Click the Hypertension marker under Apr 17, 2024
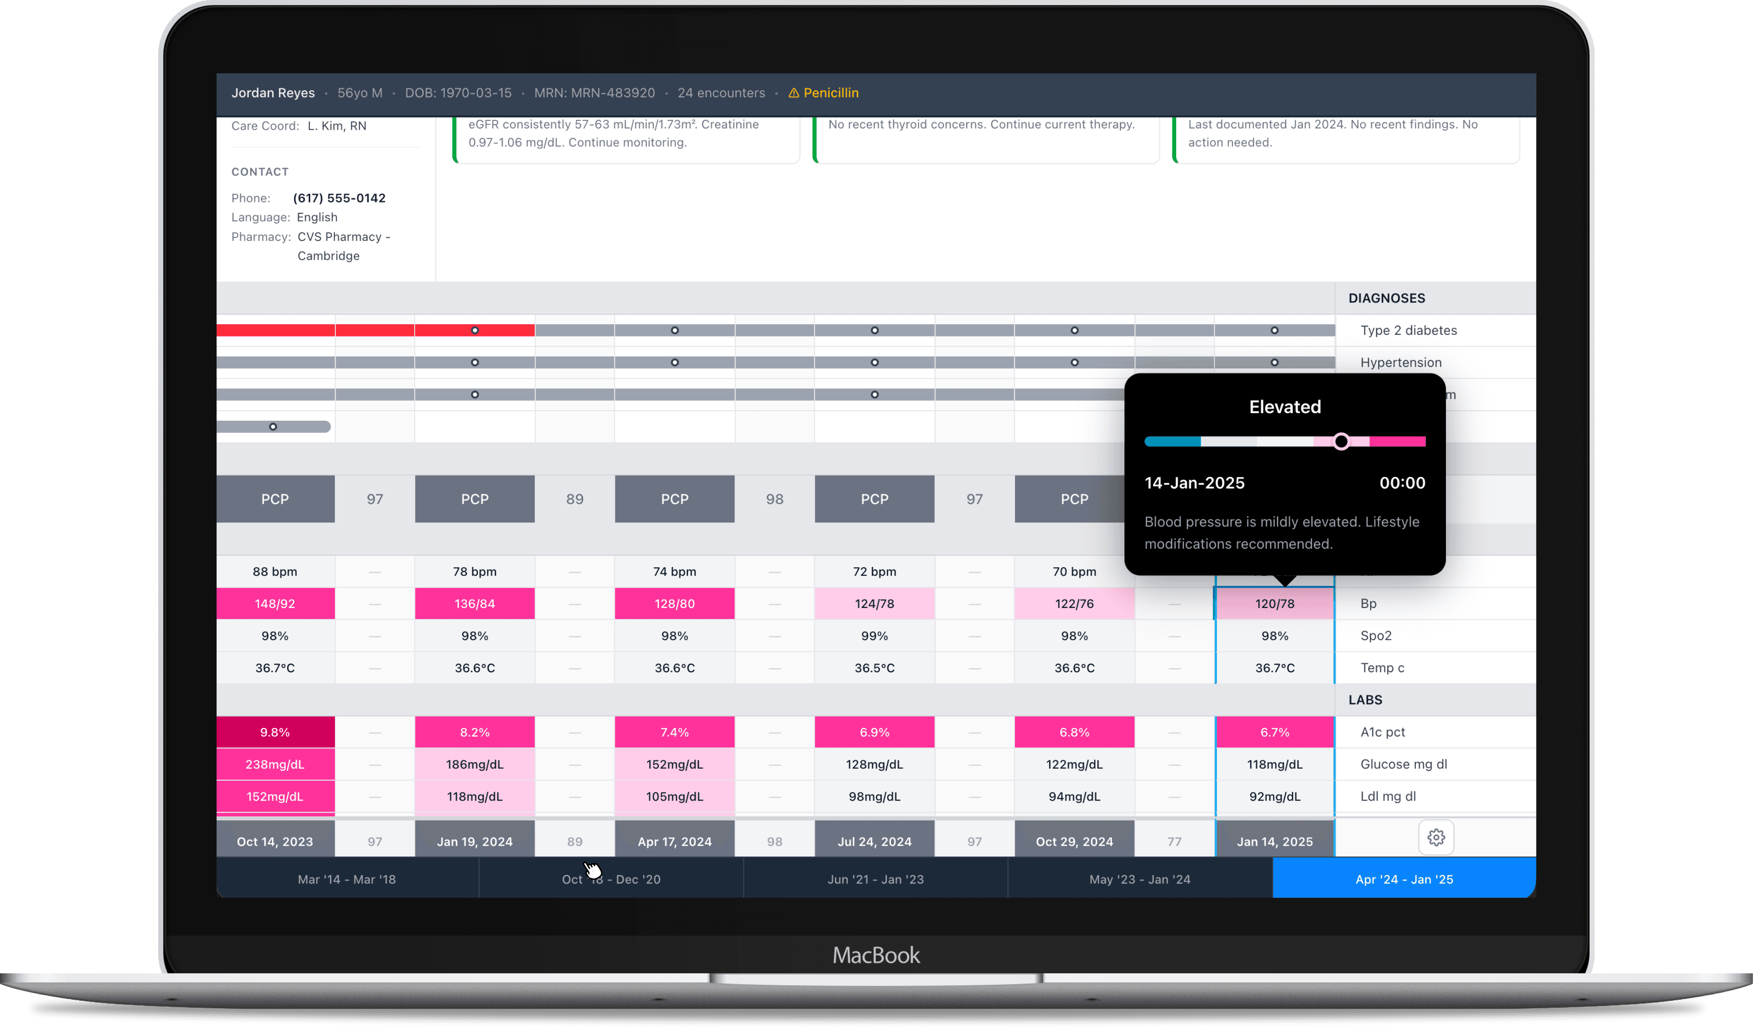Viewport: 1753px width, 1030px height. tap(674, 362)
